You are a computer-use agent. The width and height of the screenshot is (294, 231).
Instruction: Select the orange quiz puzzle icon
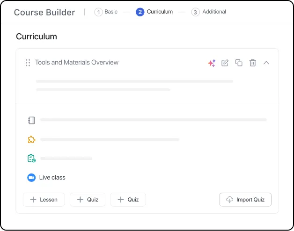[x=31, y=139]
